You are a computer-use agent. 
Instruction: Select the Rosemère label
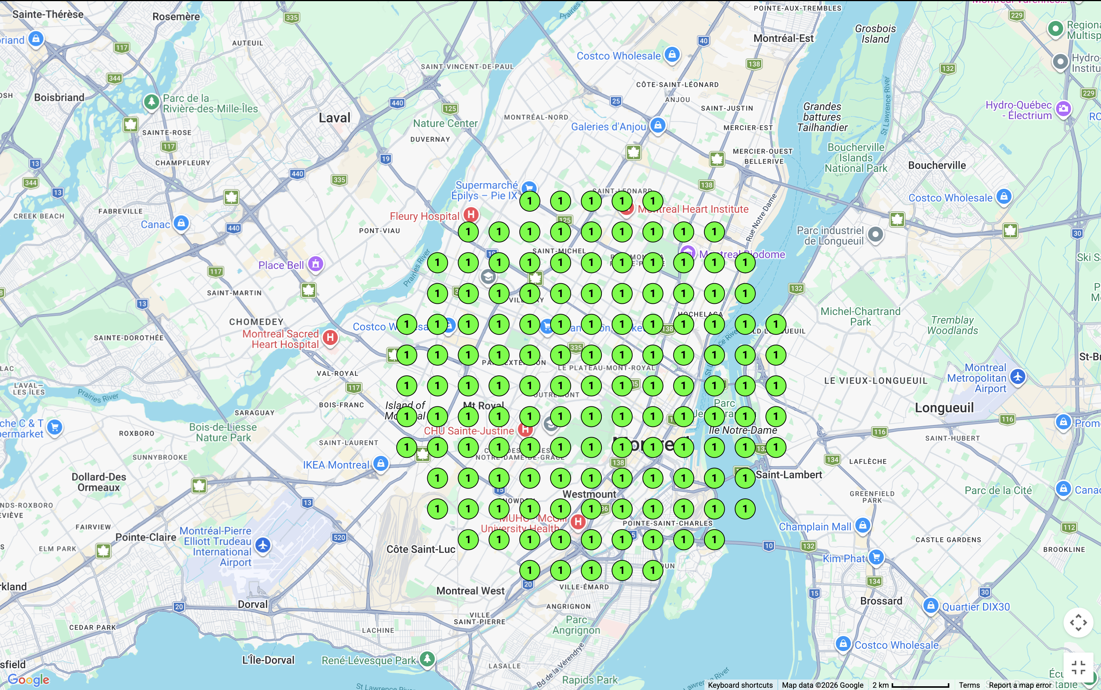click(x=176, y=16)
